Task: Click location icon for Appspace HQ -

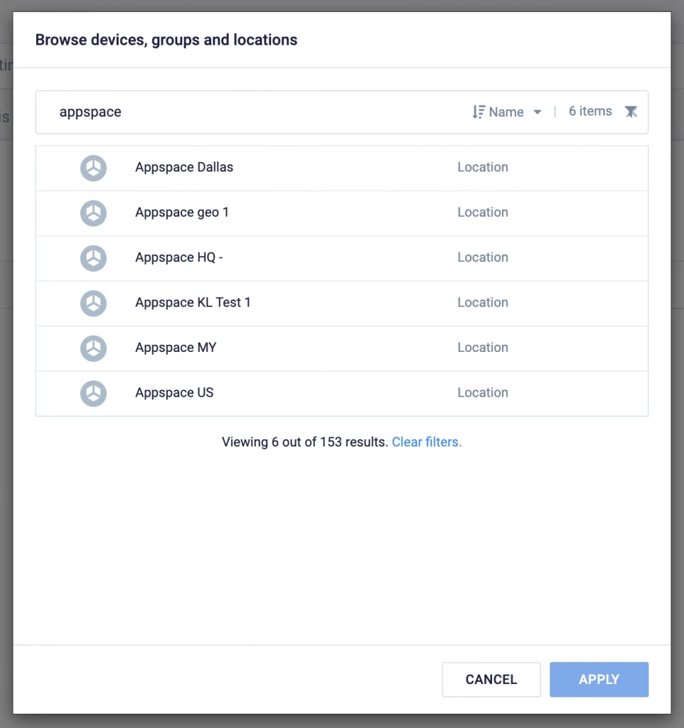Action: tap(93, 258)
